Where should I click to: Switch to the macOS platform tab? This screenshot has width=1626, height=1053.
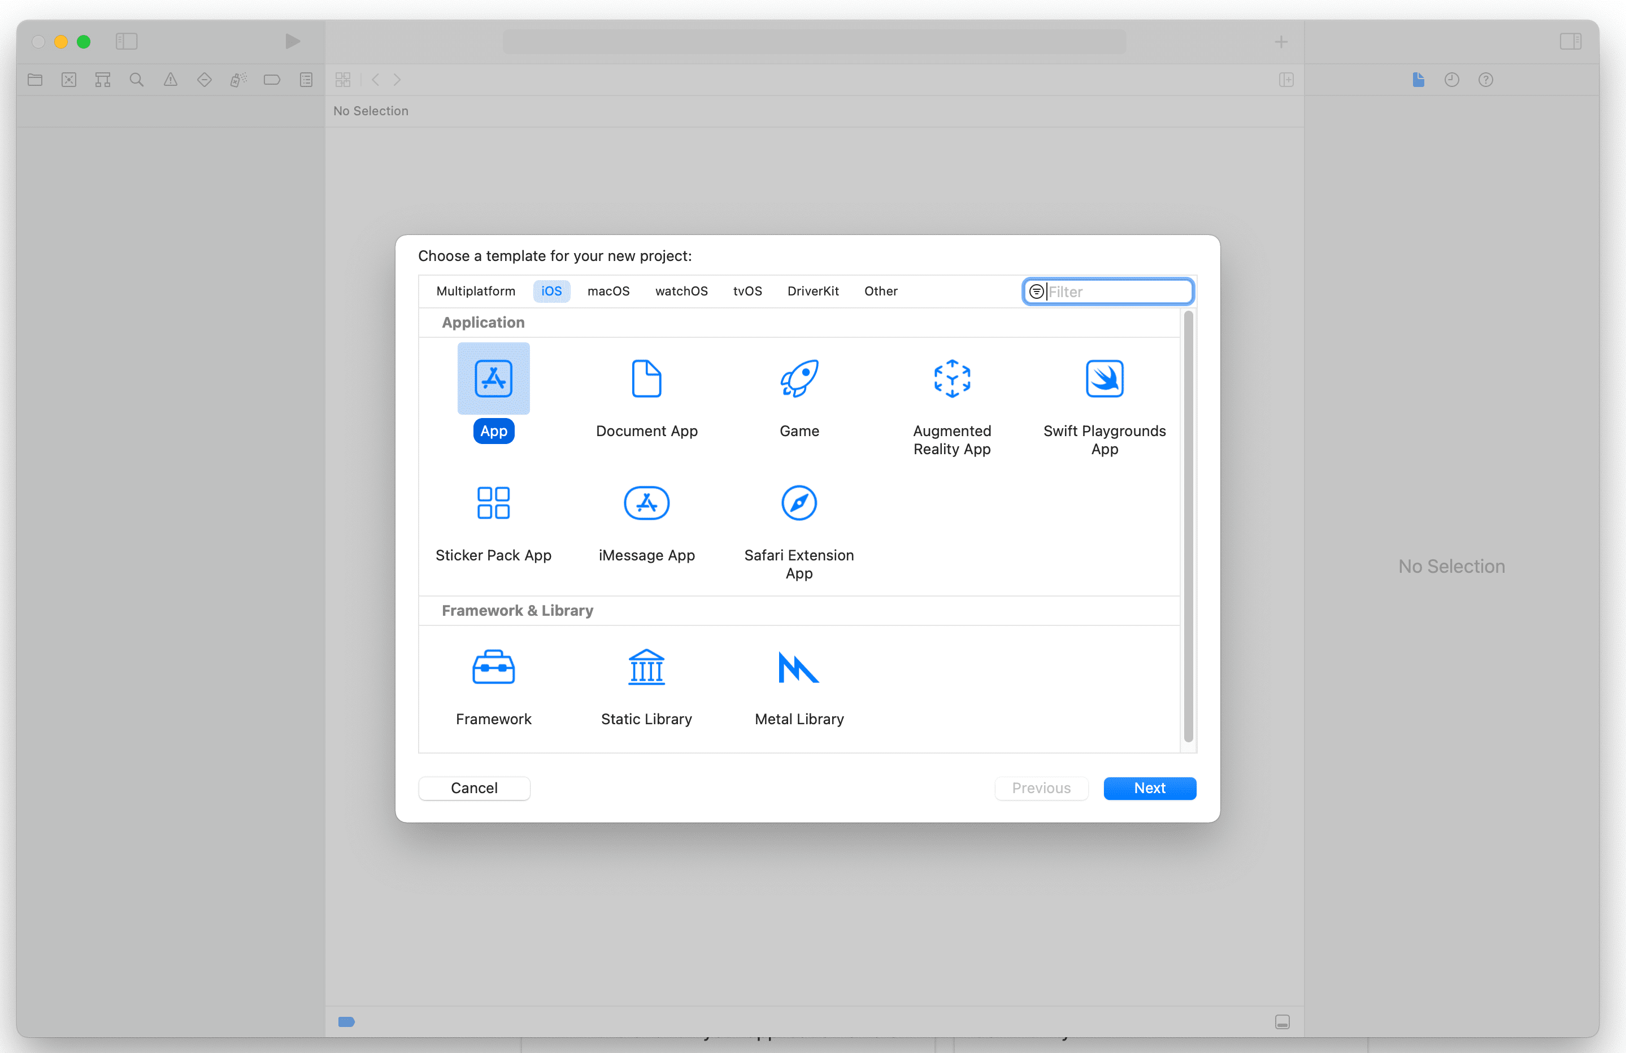[x=608, y=291]
